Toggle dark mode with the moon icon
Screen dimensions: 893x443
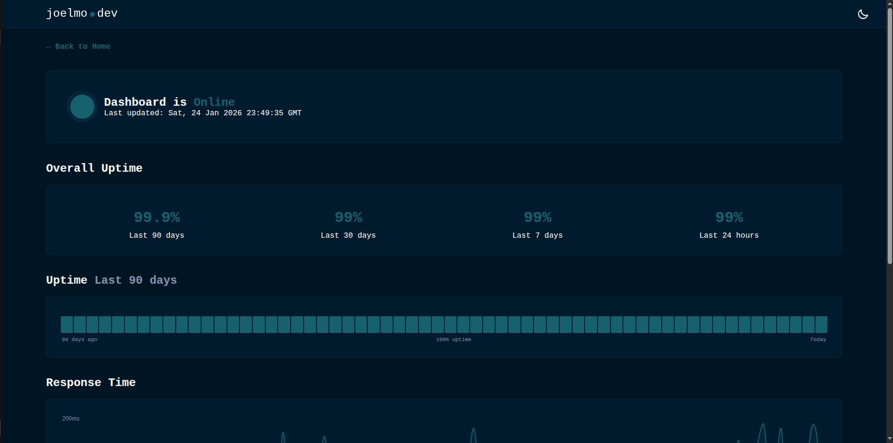point(863,14)
